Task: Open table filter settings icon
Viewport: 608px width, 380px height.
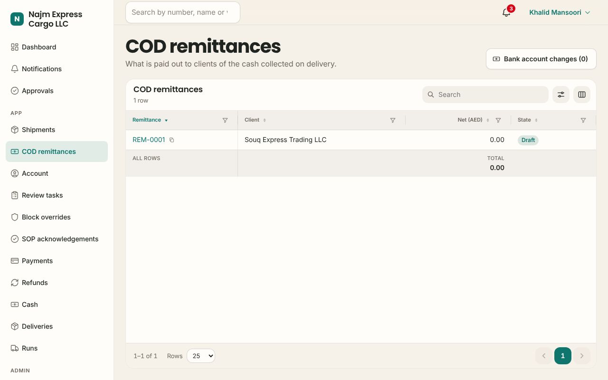Action: pyautogui.click(x=561, y=95)
